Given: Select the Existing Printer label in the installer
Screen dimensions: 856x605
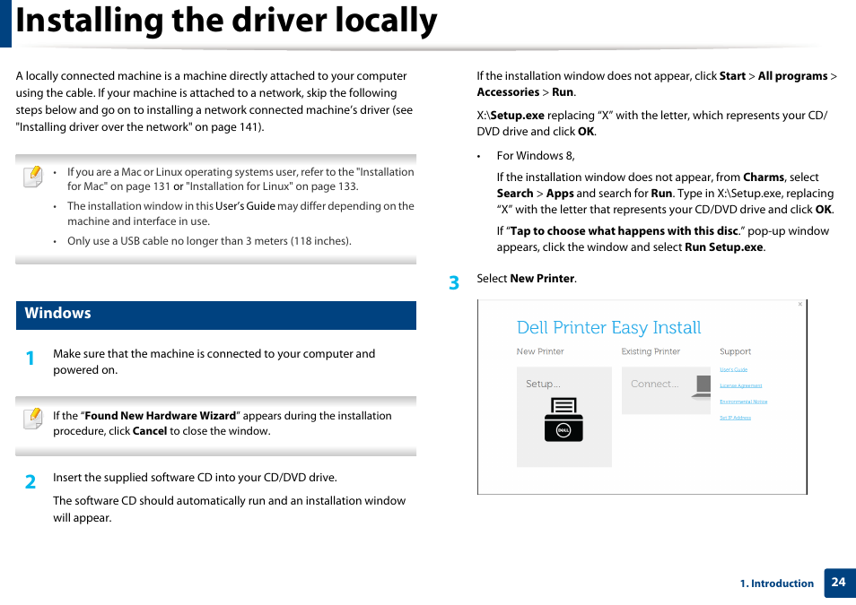Looking at the screenshot, I should (651, 351).
